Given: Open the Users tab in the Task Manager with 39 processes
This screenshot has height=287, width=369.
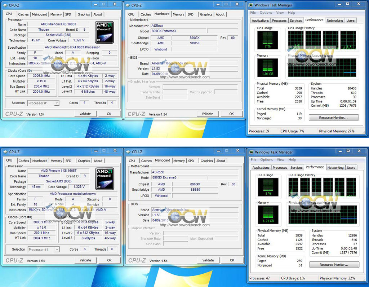Looking at the screenshot, I should point(350,21).
